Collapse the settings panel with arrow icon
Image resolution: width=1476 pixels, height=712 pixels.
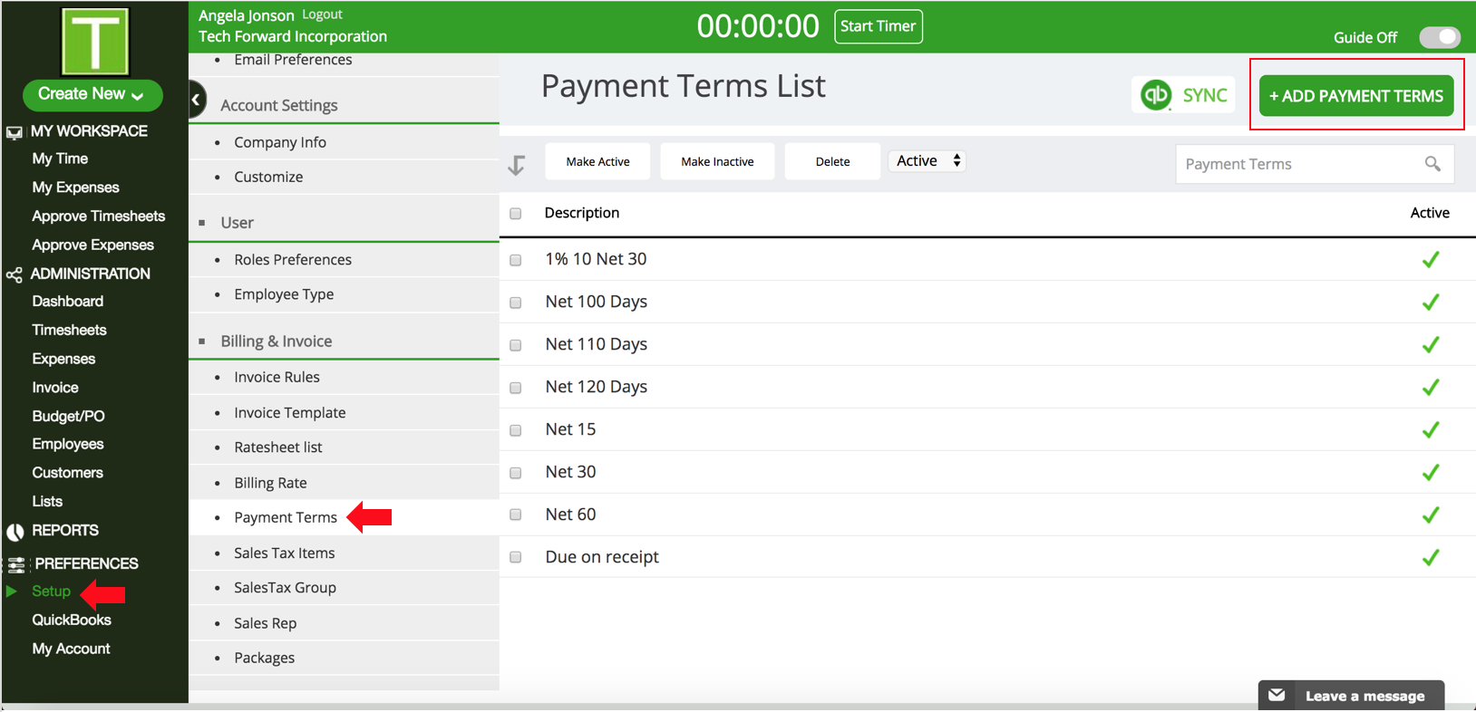[x=196, y=100]
